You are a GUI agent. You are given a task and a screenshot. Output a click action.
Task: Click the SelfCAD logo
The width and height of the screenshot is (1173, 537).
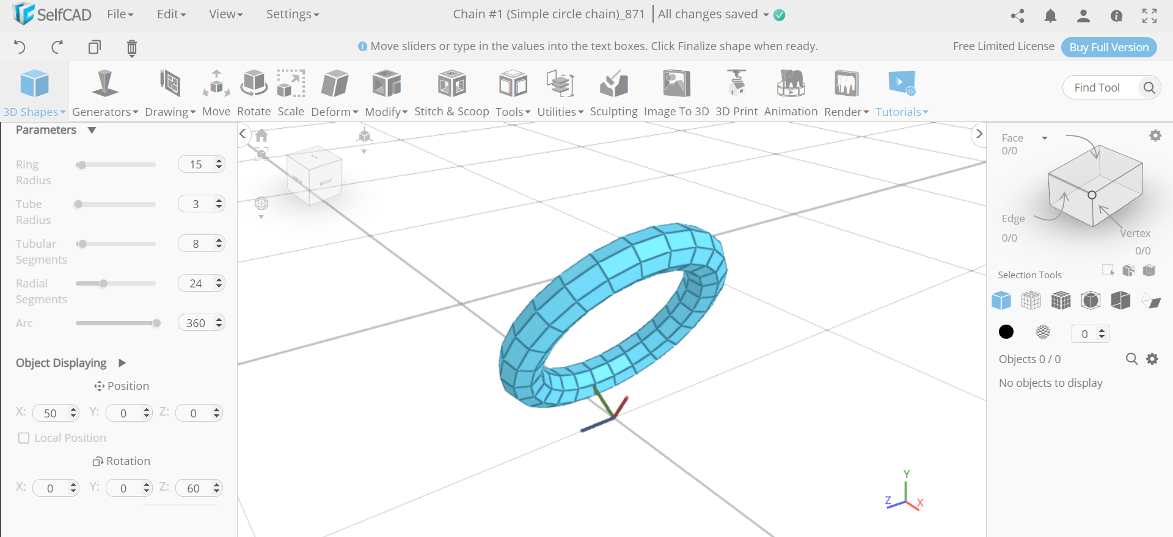point(52,14)
